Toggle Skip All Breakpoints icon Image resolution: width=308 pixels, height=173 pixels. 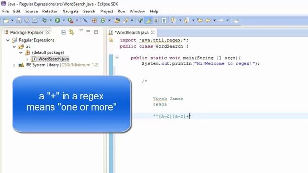click(x=85, y=20)
